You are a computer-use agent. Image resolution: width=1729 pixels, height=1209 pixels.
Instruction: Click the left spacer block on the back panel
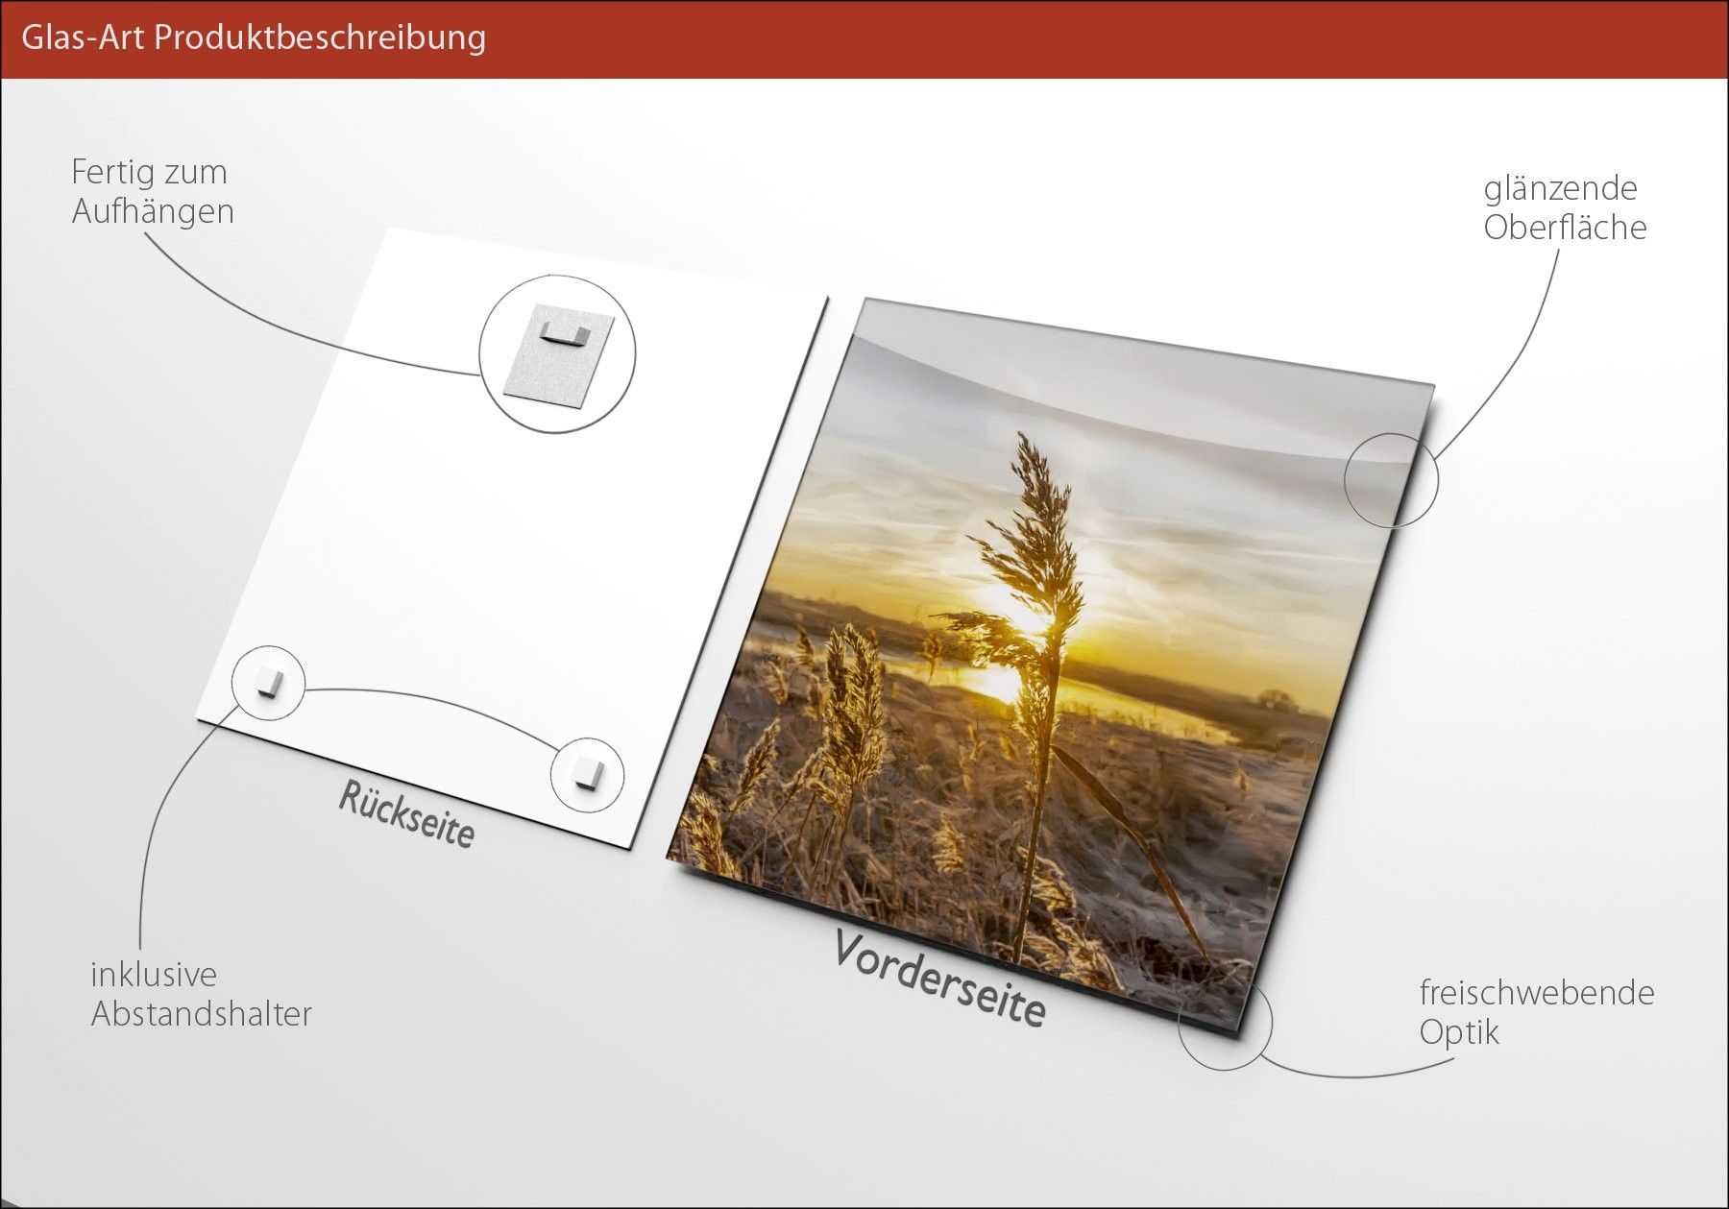coord(268,683)
